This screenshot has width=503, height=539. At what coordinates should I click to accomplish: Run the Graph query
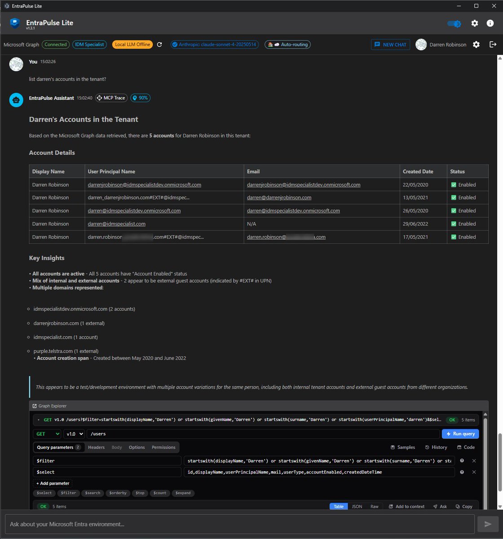pyautogui.click(x=460, y=434)
